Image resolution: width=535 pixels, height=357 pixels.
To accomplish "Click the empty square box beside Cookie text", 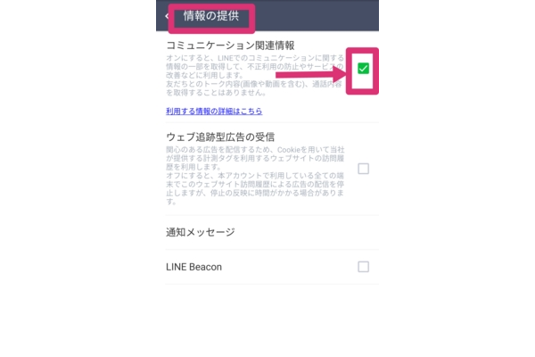I will coord(363,169).
